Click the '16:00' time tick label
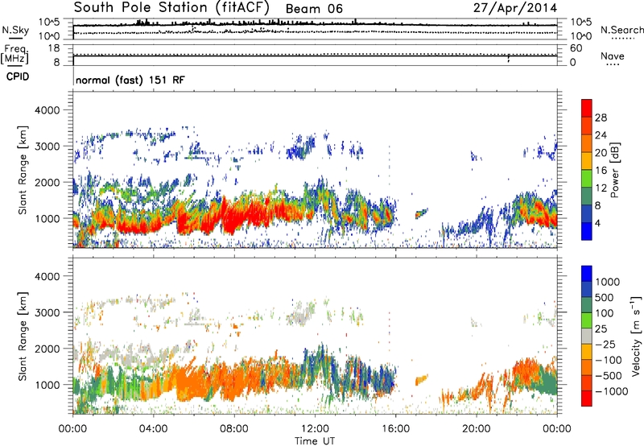The image size is (644, 446). (x=395, y=429)
